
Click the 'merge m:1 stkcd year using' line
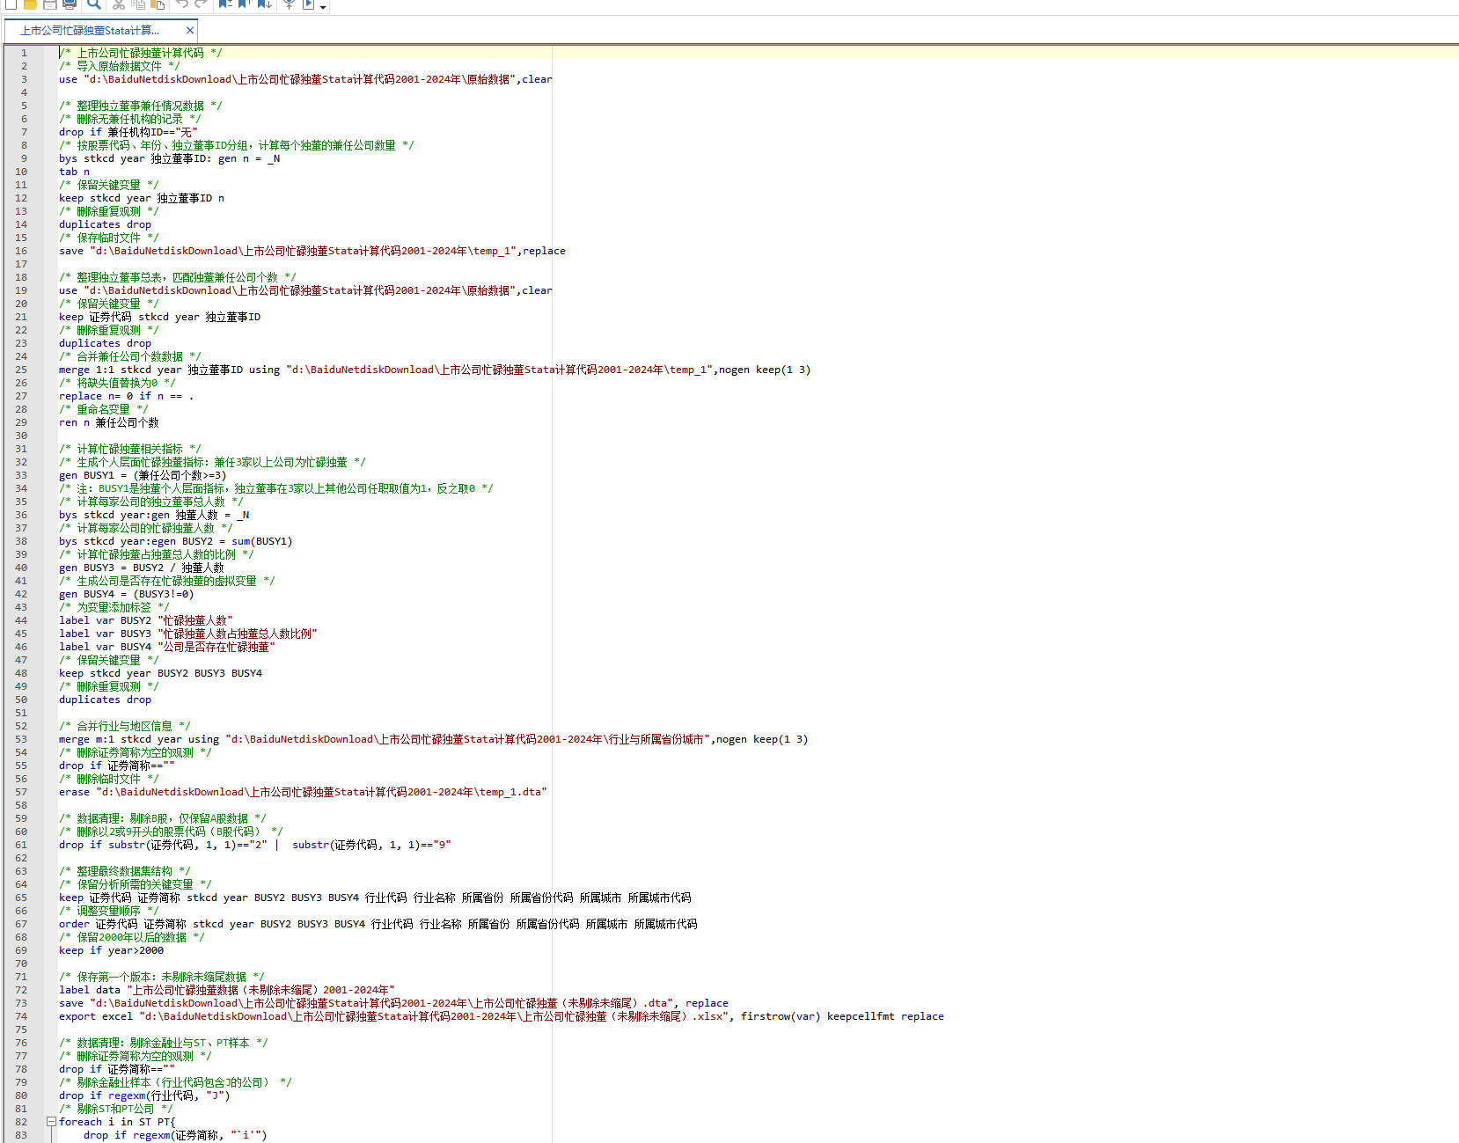[x=433, y=739]
